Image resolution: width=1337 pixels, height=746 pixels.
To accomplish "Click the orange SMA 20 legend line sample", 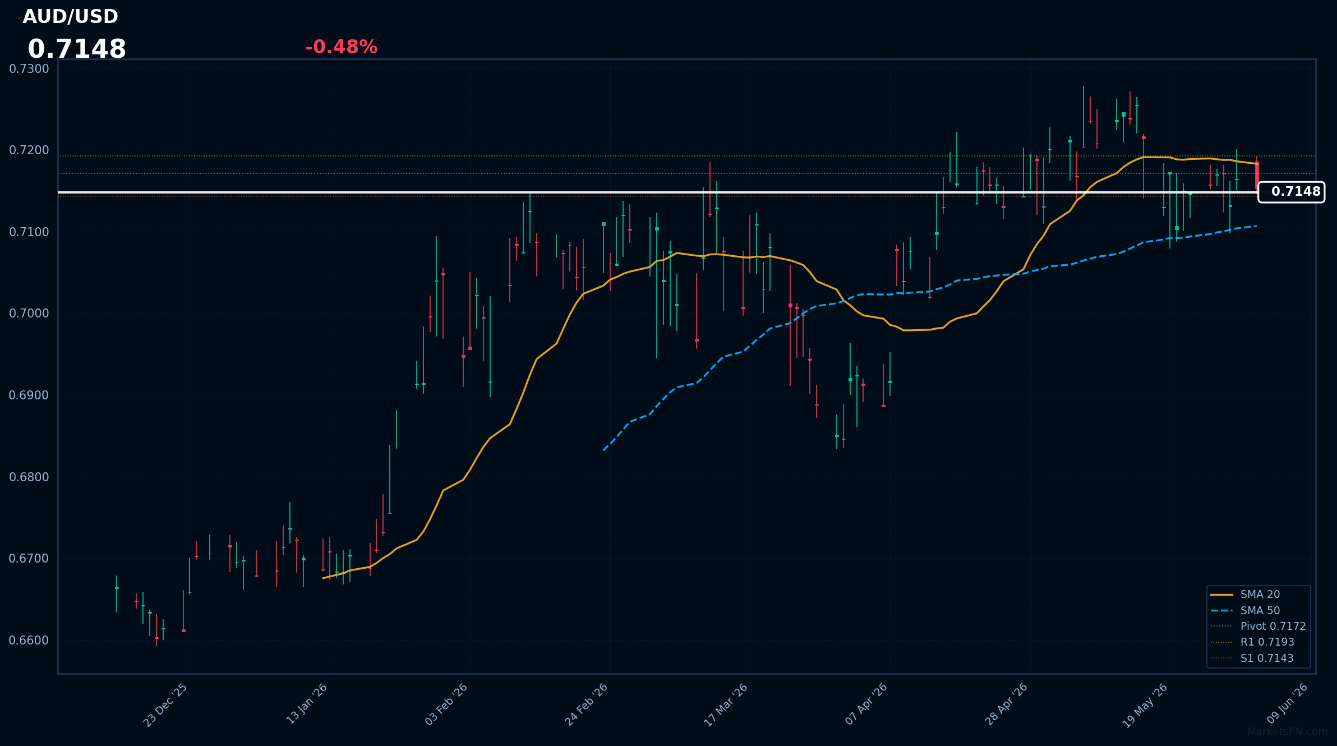I will tap(1221, 595).
